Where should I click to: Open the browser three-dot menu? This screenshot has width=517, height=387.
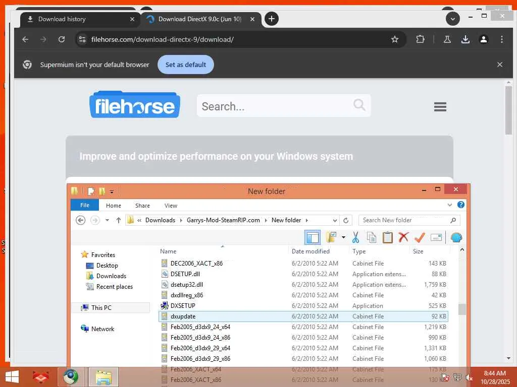[501, 39]
